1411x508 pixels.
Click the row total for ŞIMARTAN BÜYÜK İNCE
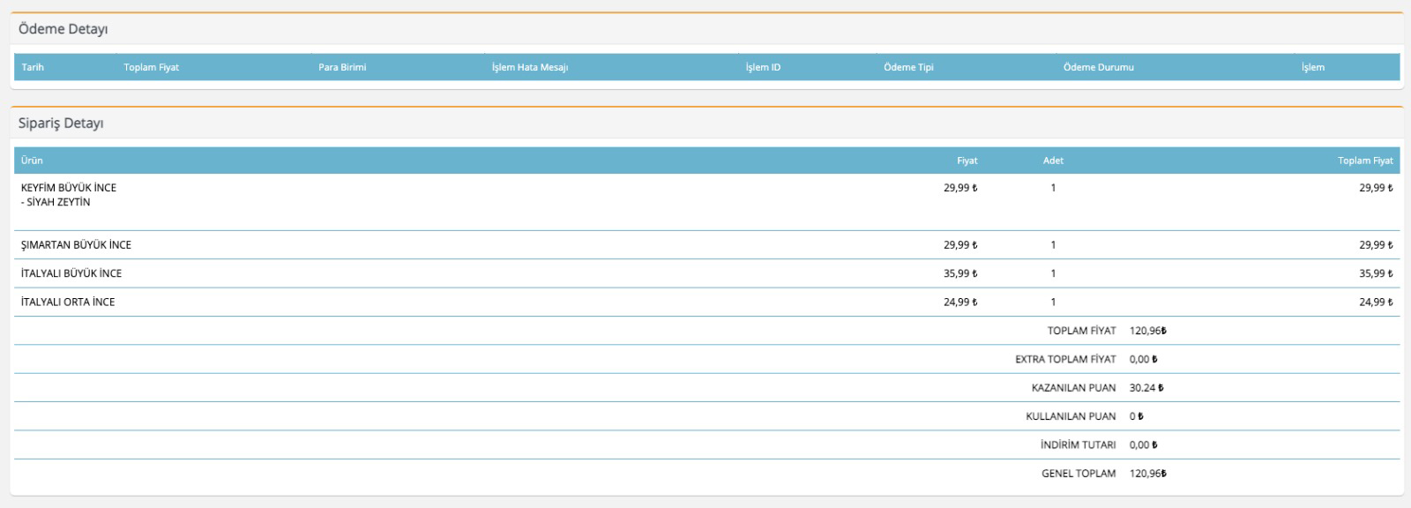(x=1376, y=245)
